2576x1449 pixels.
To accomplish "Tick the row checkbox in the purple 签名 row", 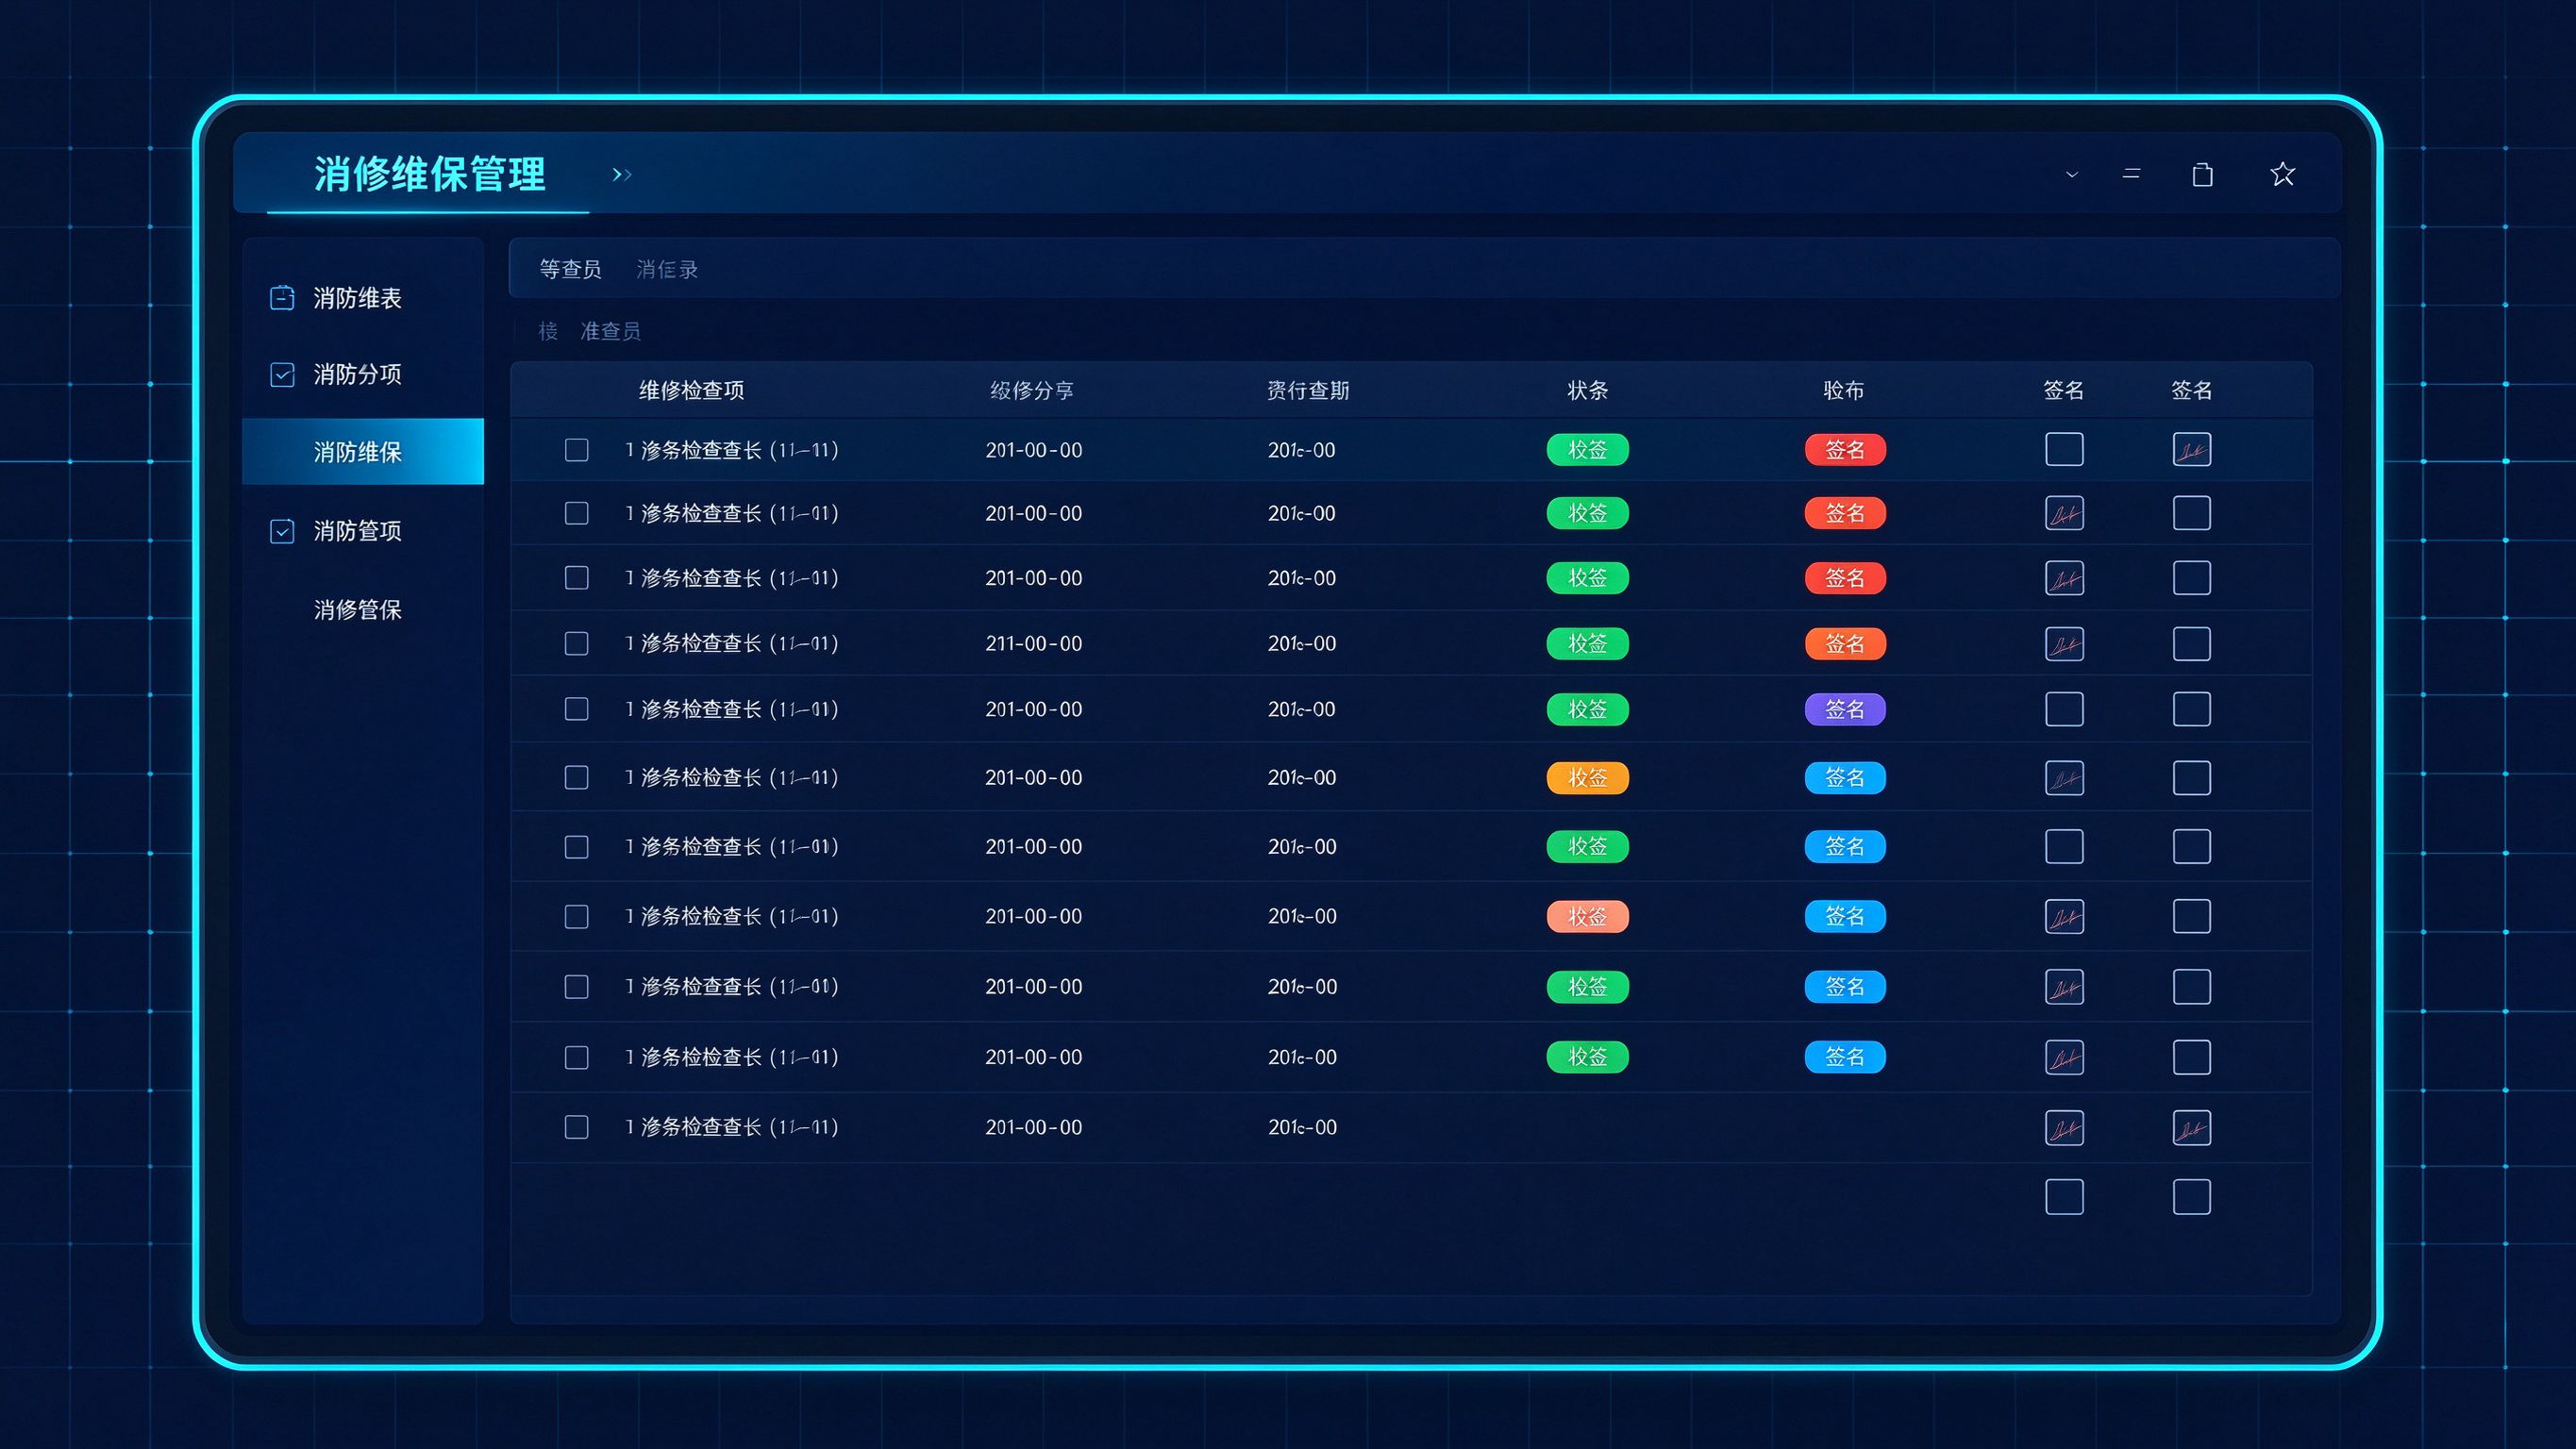I will pos(576,709).
